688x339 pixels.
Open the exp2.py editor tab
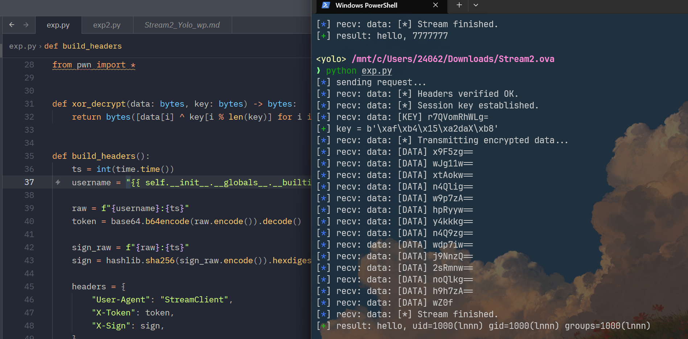[x=107, y=25]
